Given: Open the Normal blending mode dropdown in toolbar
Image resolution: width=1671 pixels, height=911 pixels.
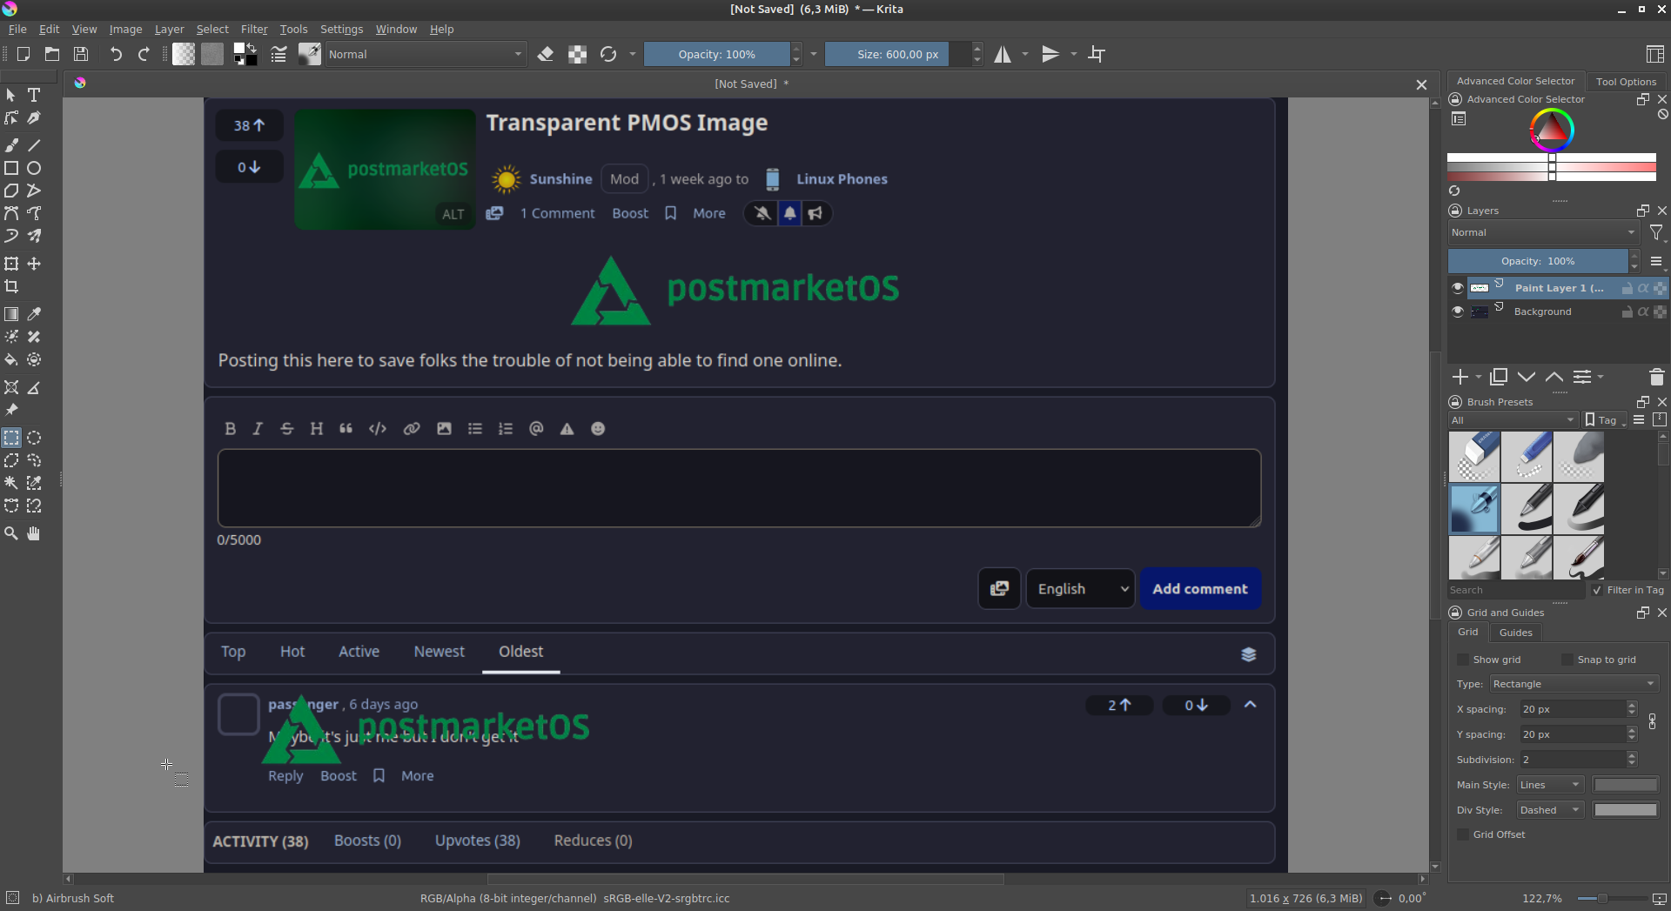Looking at the screenshot, I should [425, 54].
